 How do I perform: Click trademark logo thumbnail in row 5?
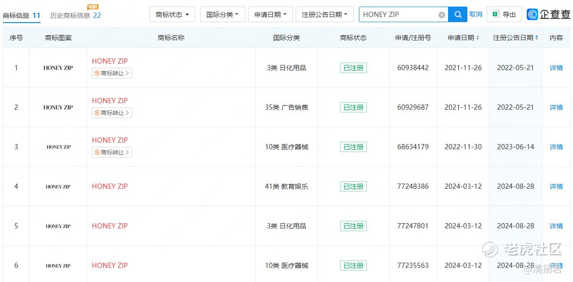tap(58, 226)
